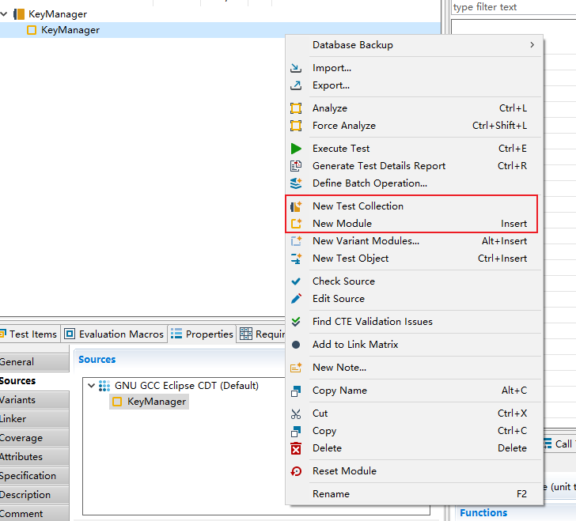Click the Properties tab list icon

176,334
